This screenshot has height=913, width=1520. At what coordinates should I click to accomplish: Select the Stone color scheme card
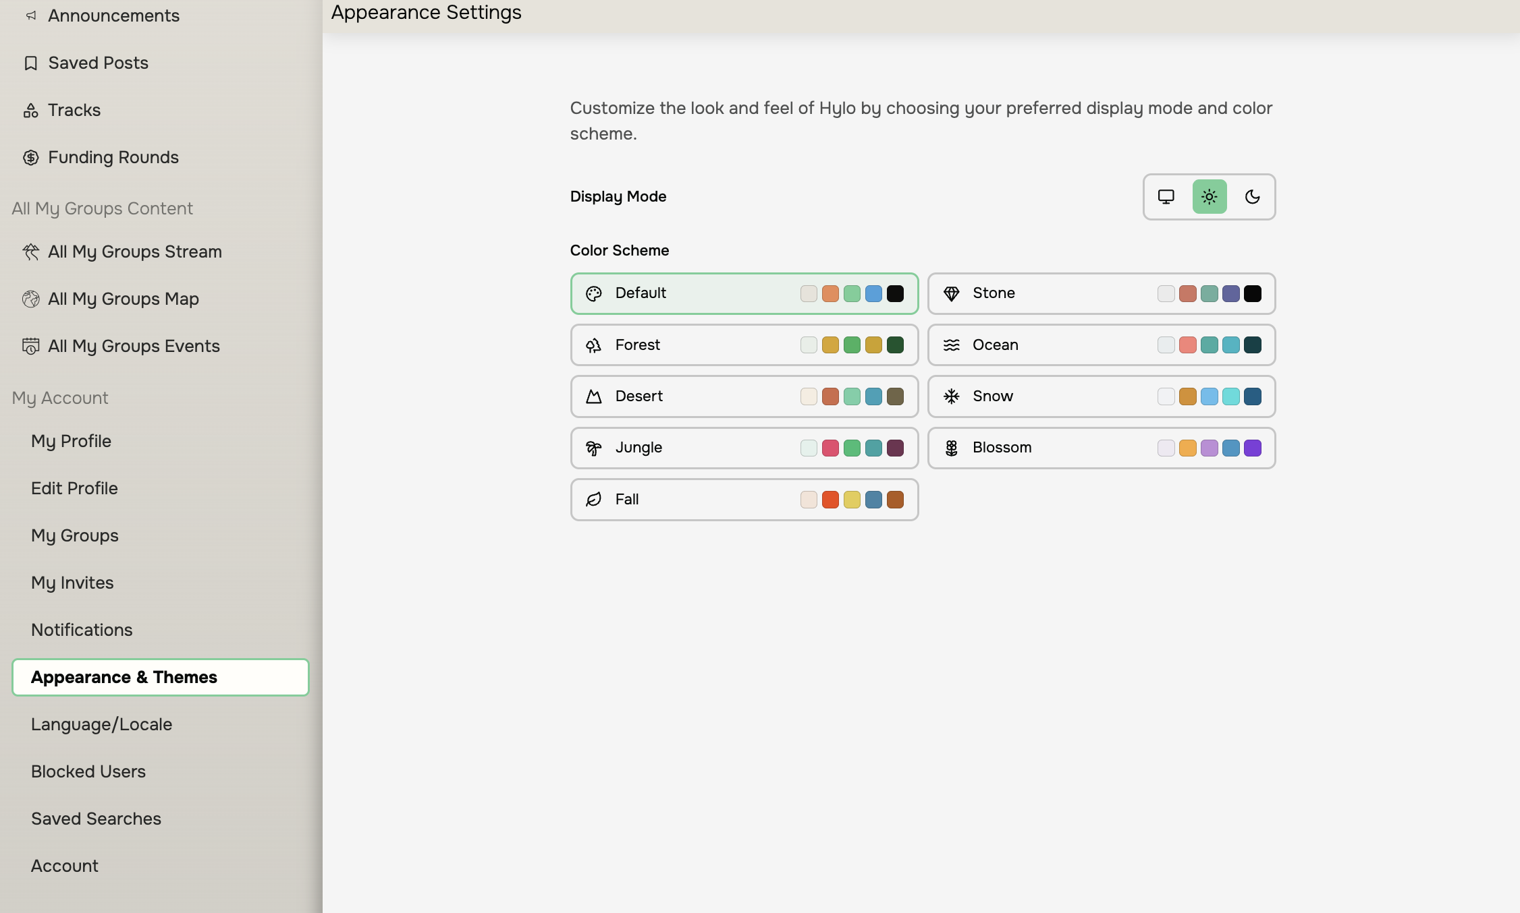point(1101,293)
